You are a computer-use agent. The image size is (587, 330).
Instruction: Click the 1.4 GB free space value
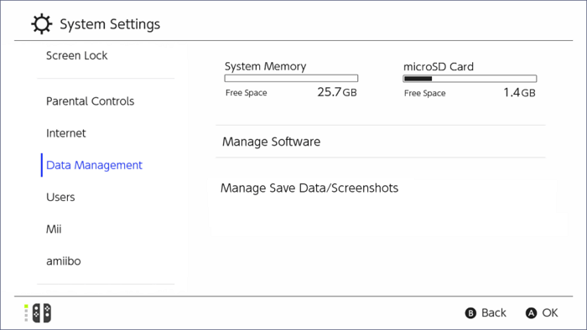pyautogui.click(x=519, y=92)
